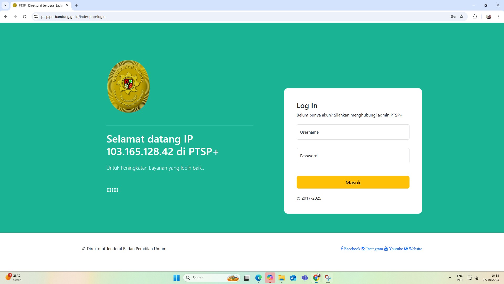Image resolution: width=504 pixels, height=284 pixels.
Task: Open the Website footer link
Action: [x=415, y=249]
